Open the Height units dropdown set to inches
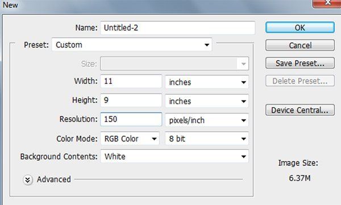The height and width of the screenshot is (205, 341). tap(207, 101)
